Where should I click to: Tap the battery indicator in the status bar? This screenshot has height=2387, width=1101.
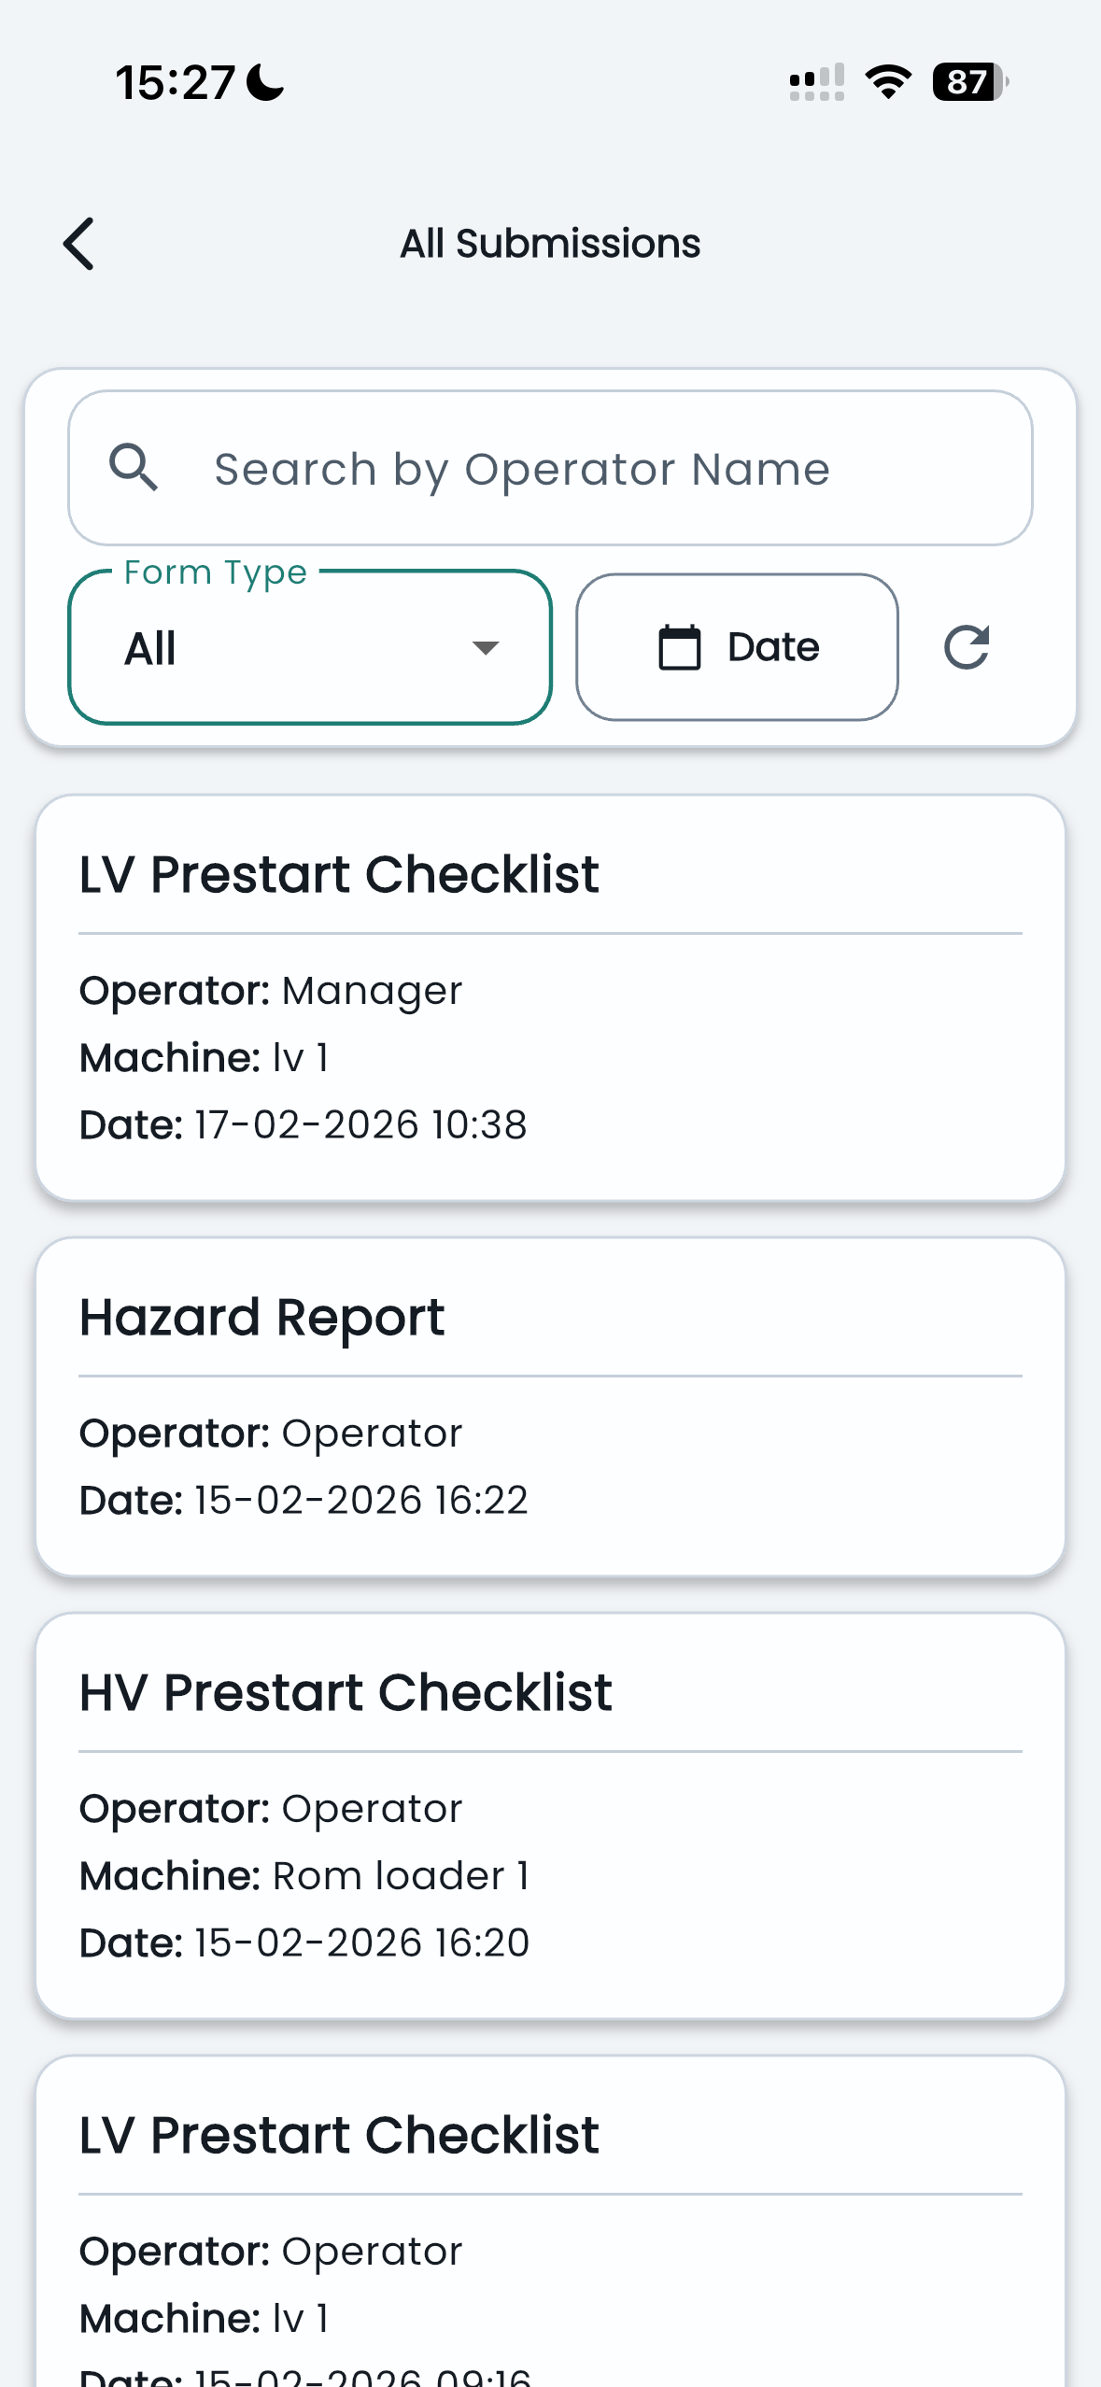coord(967,82)
